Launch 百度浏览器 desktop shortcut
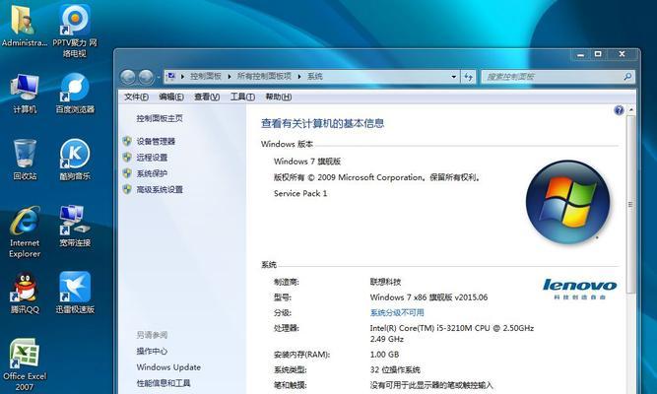The image size is (657, 394). click(75, 93)
